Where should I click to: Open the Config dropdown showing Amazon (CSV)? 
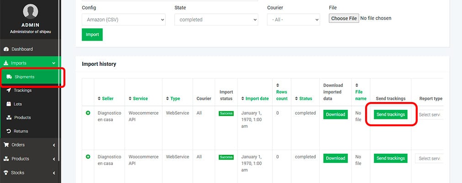tap(123, 20)
